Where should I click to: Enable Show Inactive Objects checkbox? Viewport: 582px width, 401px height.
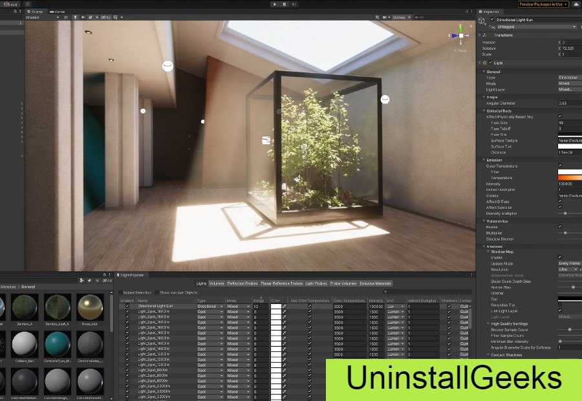(x=156, y=292)
